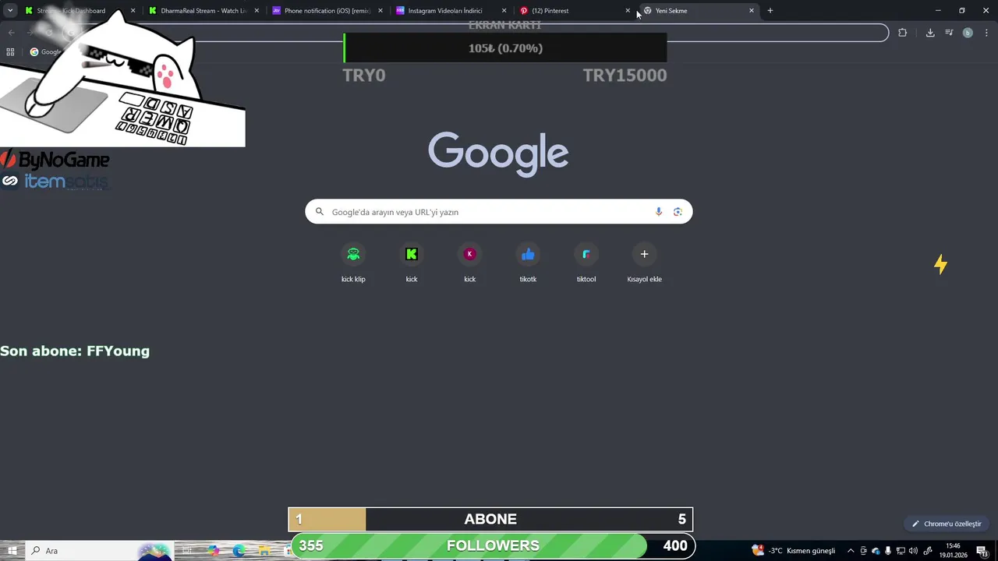Screen dimensions: 998x561
Task: Open Copilot from taskbar
Action: click(214, 551)
